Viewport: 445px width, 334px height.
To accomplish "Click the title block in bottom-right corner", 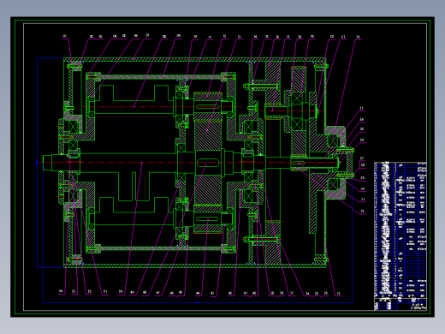I will point(400,304).
